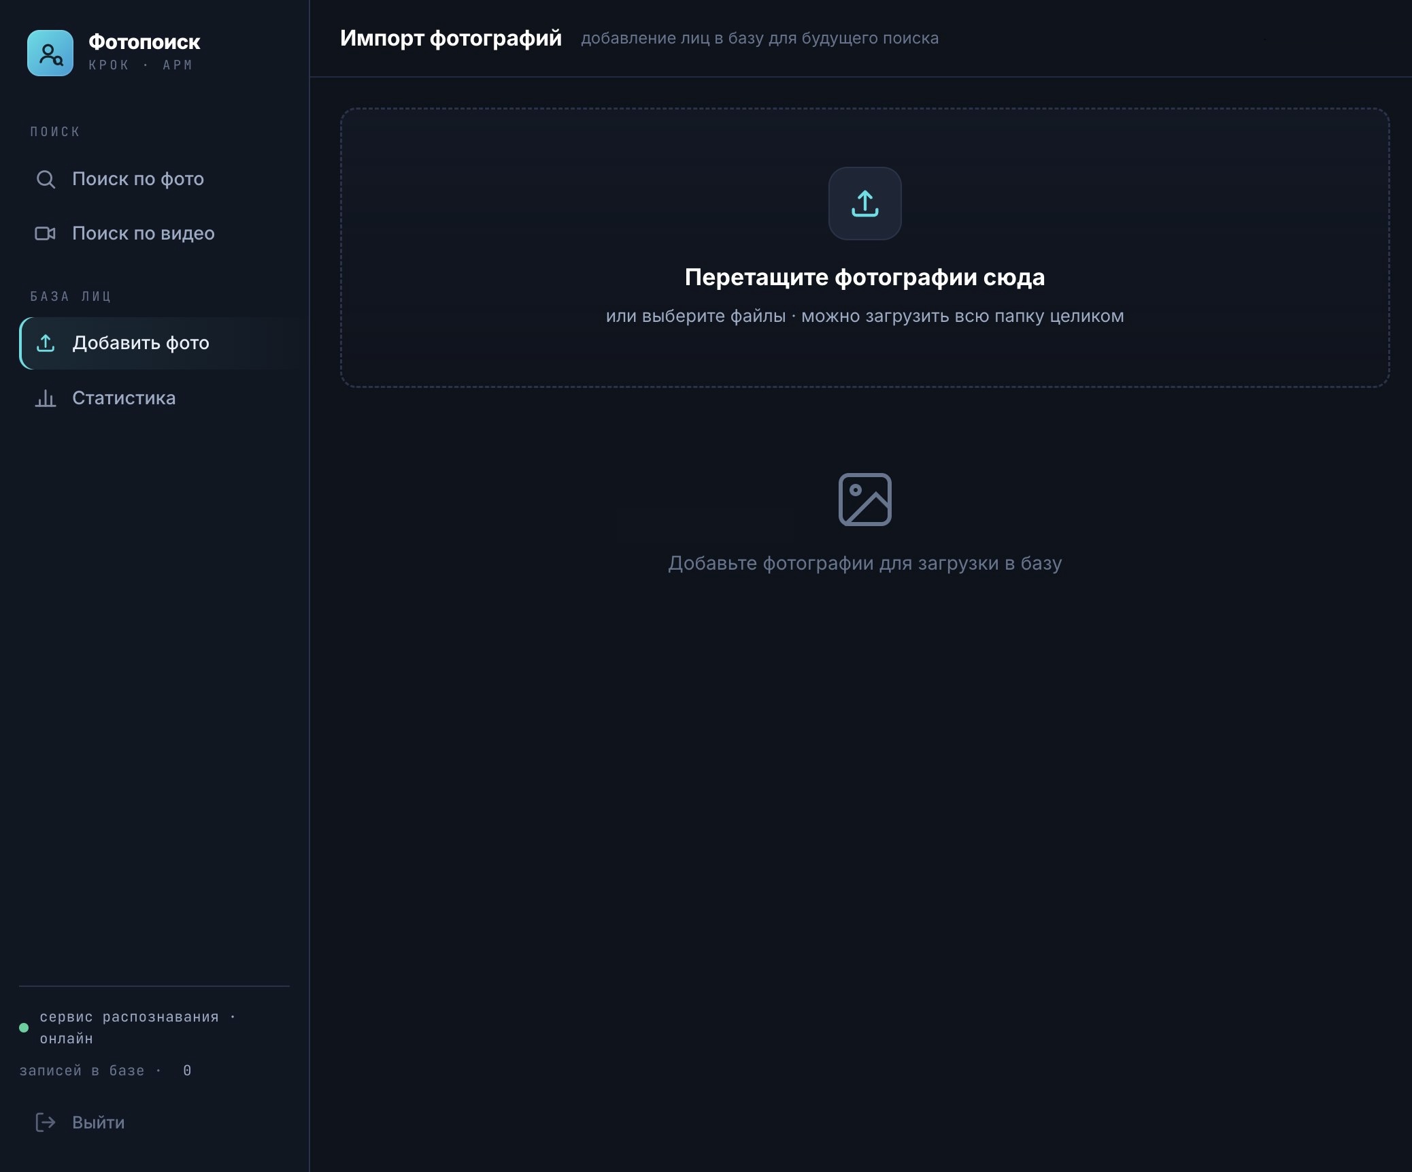Click the или выберите файлы hint text
1412x1172 pixels.
point(865,316)
